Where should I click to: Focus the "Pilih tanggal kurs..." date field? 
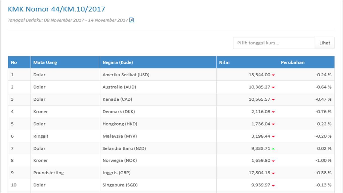pos(274,43)
